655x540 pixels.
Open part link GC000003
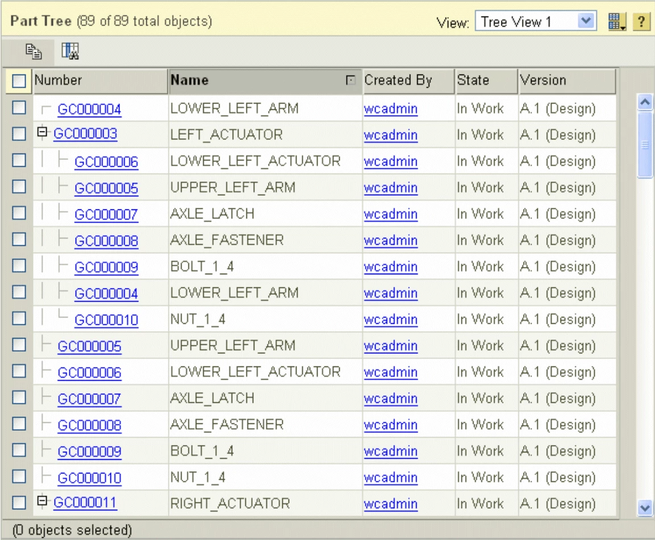85,134
